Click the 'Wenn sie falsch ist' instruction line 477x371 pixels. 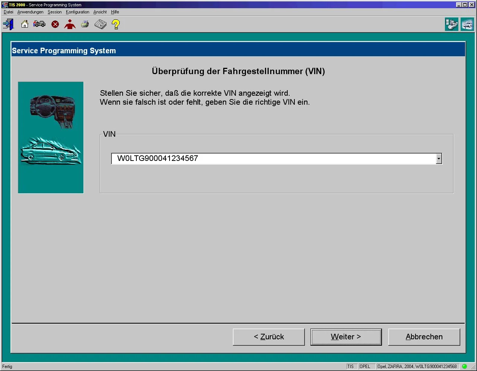(x=205, y=102)
